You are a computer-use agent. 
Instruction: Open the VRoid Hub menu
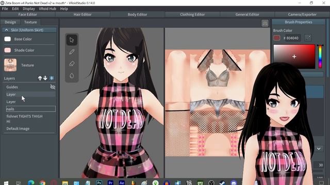click(47, 9)
